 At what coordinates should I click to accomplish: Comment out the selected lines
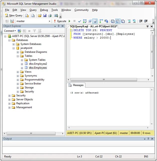tap(129, 21)
